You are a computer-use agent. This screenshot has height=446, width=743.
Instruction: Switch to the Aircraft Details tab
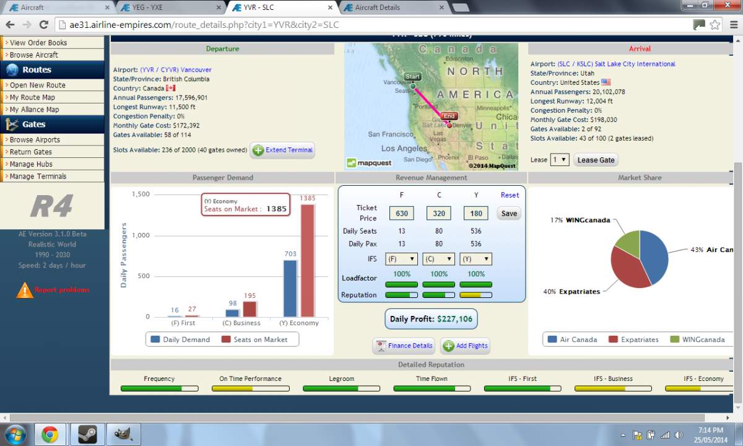point(393,7)
